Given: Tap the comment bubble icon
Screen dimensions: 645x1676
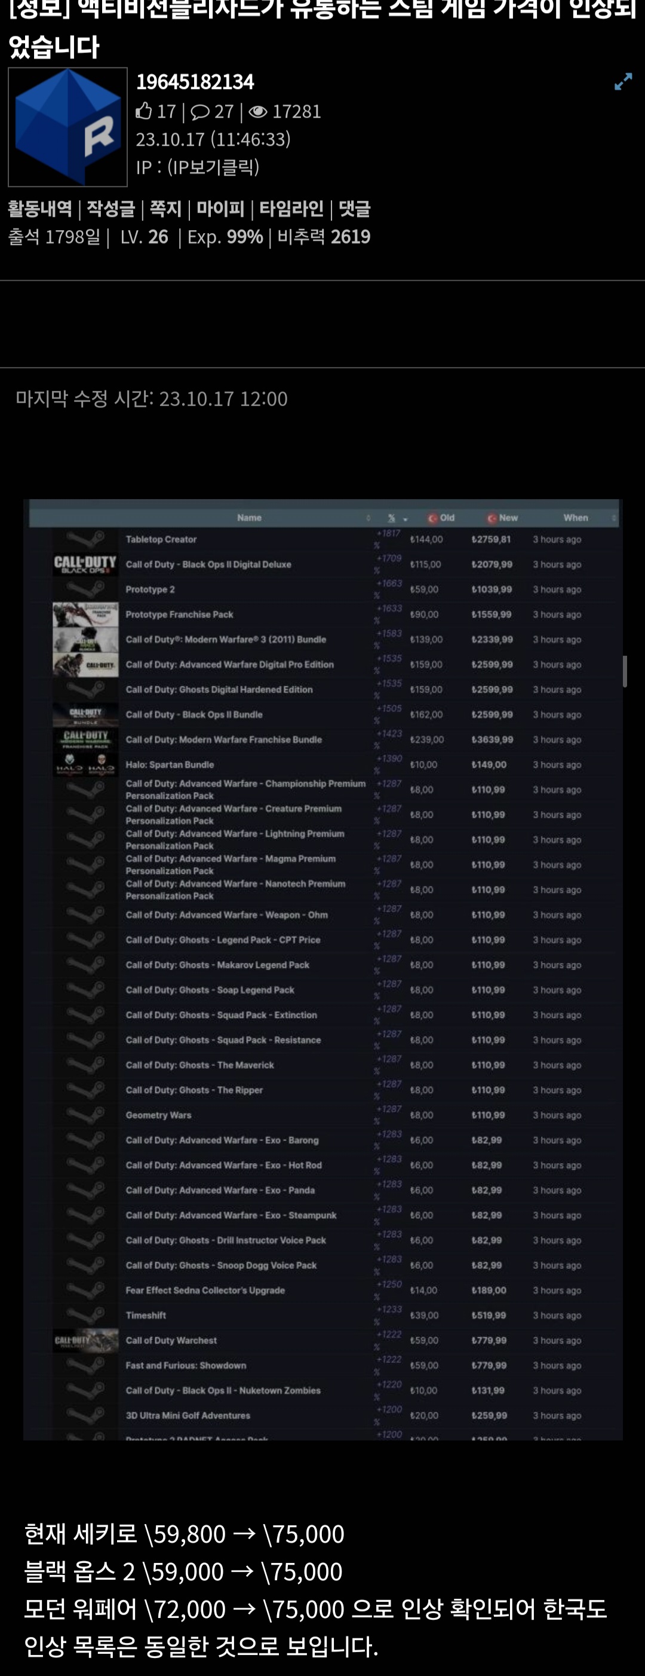Looking at the screenshot, I should point(199,112).
